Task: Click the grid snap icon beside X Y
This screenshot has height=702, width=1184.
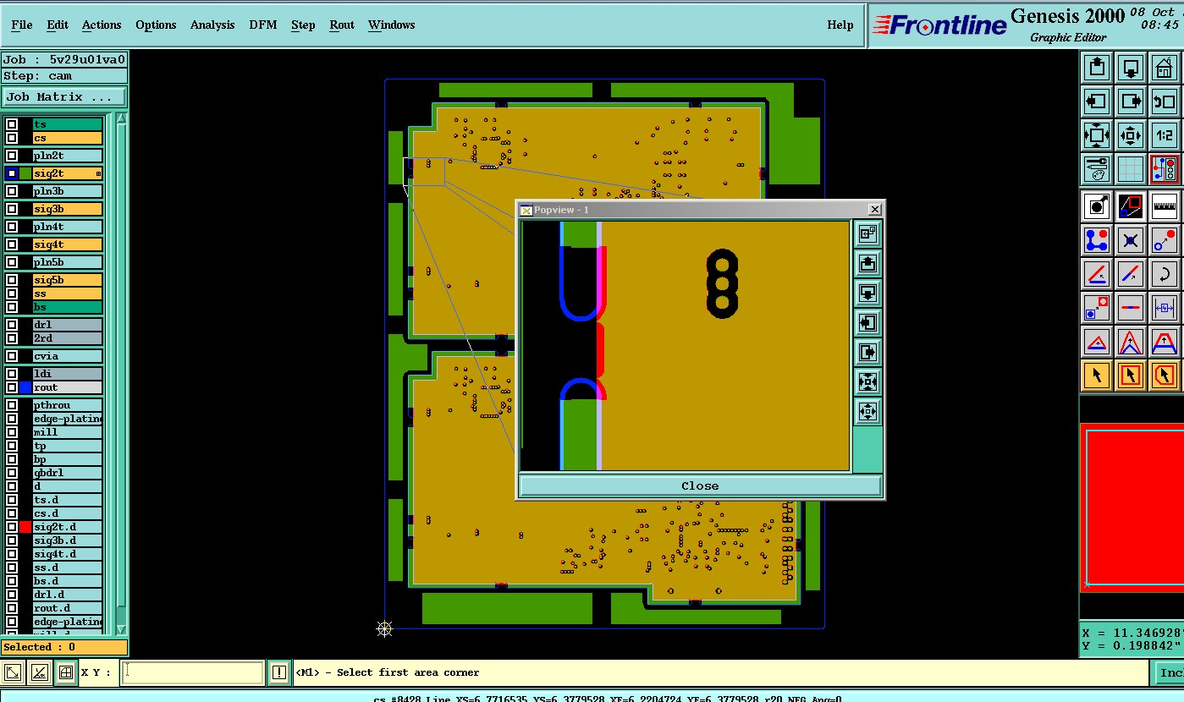Action: [66, 673]
